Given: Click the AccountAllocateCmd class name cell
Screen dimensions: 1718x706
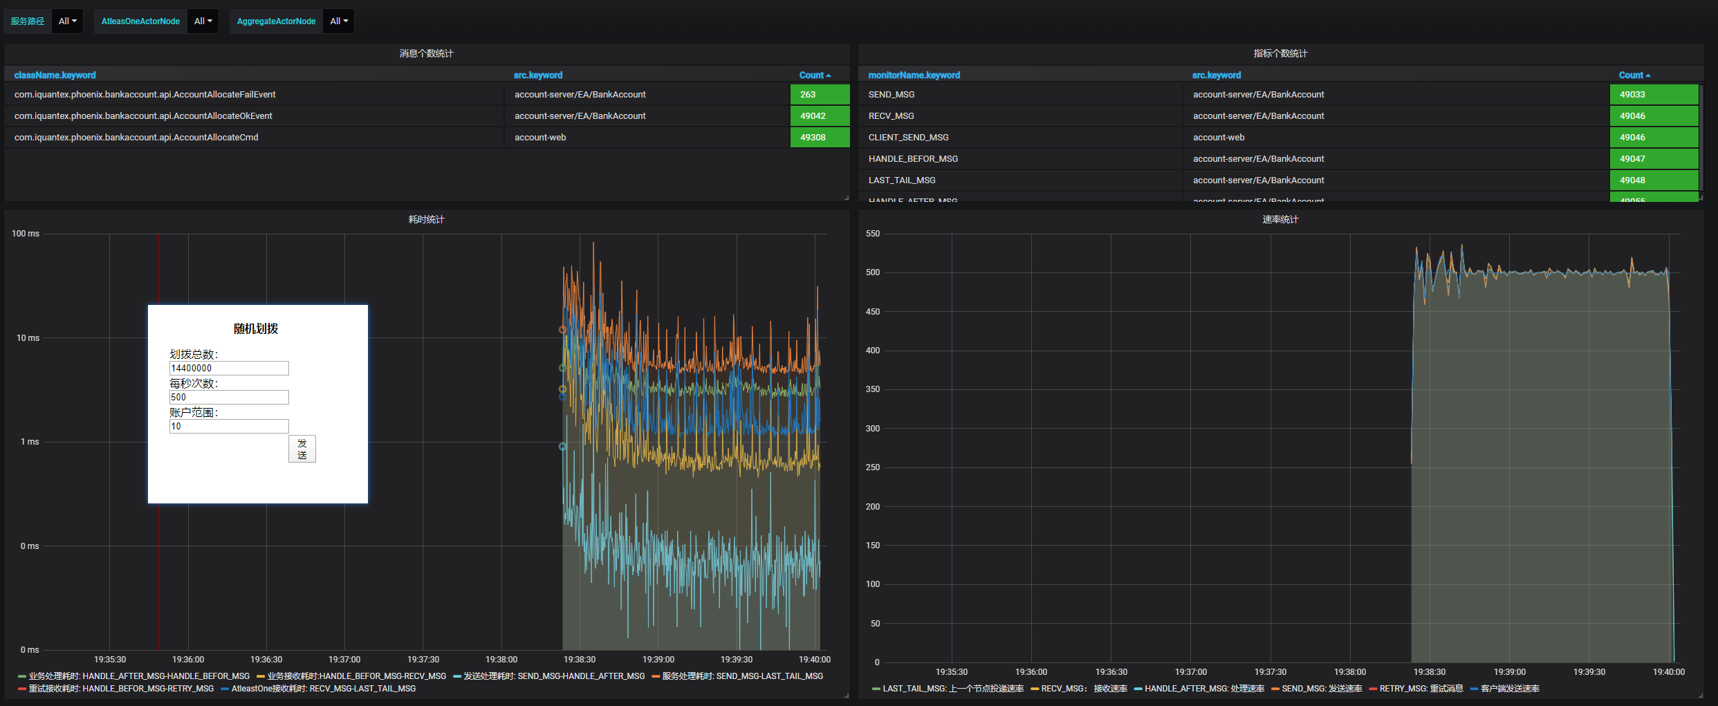Looking at the screenshot, I should [x=255, y=138].
